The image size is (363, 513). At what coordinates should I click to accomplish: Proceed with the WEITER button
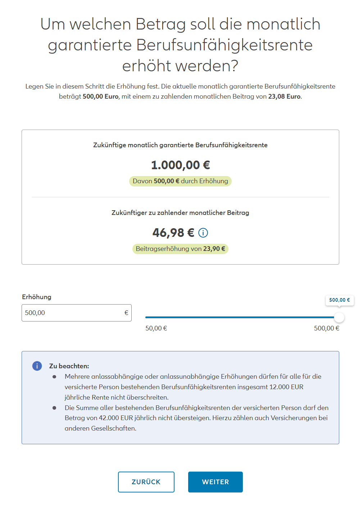pos(215,482)
